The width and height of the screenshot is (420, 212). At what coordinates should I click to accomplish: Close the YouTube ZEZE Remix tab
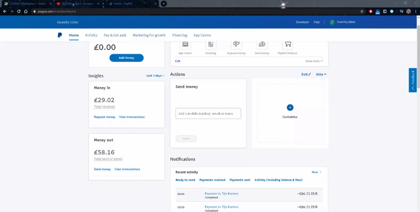[x=103, y=4]
